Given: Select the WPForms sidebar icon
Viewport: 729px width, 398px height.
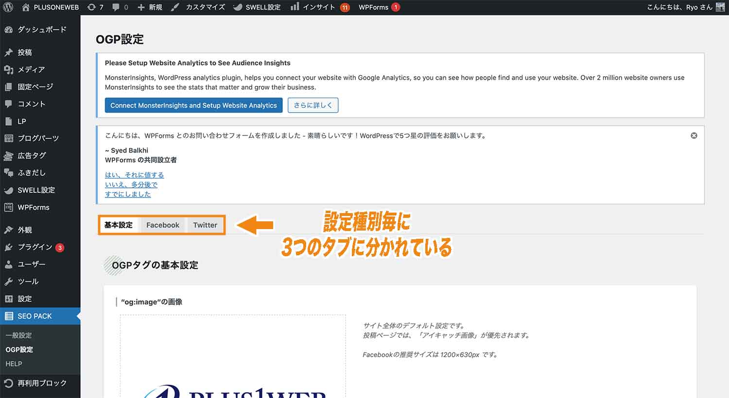Looking at the screenshot, I should pyautogui.click(x=10, y=207).
